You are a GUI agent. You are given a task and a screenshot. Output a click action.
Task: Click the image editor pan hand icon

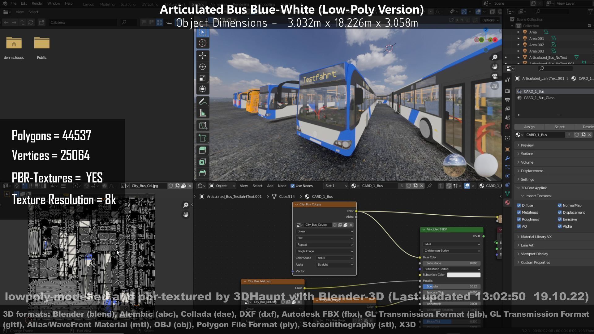[x=186, y=214]
